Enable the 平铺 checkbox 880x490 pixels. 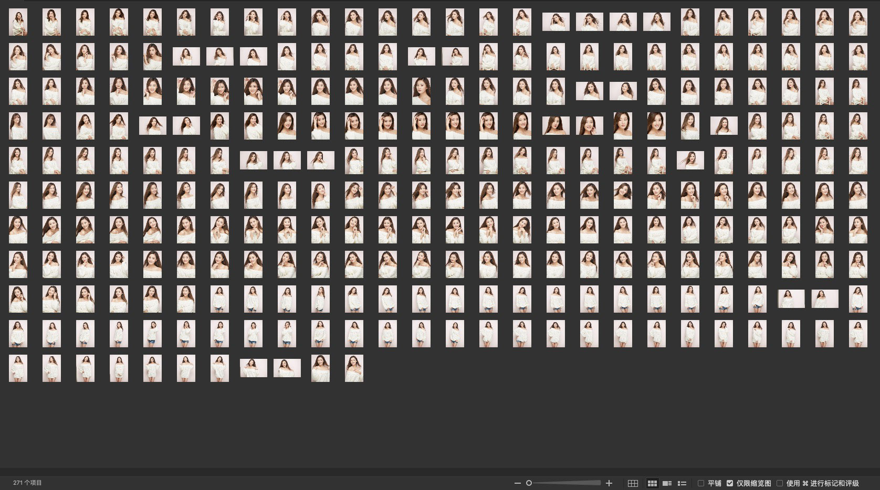click(701, 483)
